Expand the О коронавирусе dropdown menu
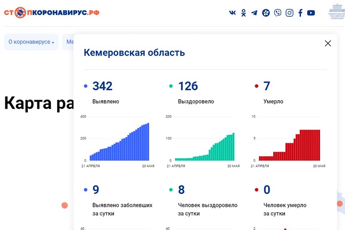The height and width of the screenshot is (230, 345). point(31,42)
